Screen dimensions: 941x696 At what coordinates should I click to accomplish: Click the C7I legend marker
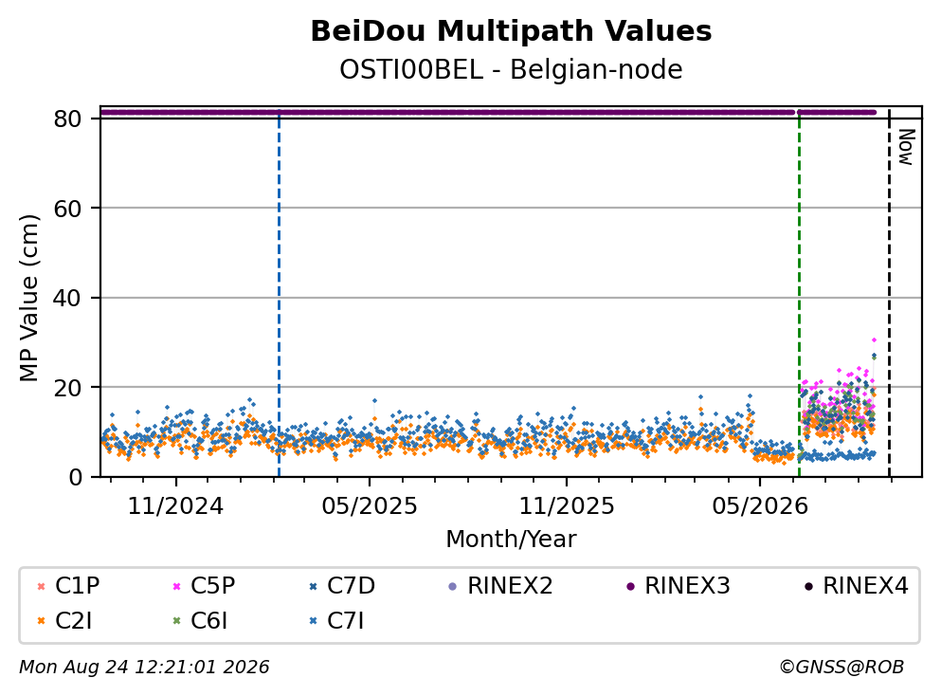click(x=313, y=621)
